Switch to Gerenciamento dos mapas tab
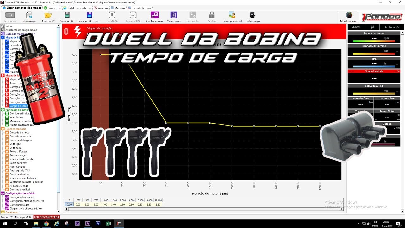 tap(22, 8)
